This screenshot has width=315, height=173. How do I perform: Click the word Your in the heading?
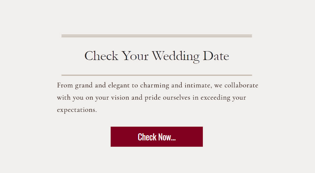tap(135, 56)
